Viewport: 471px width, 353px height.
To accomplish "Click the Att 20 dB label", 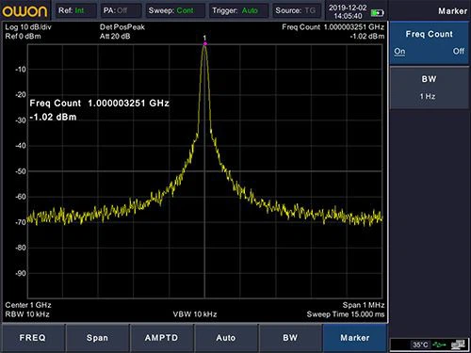I will [115, 37].
